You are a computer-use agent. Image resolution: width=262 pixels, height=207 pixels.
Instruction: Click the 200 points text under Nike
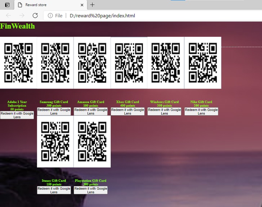pyautogui.click(x=201, y=105)
